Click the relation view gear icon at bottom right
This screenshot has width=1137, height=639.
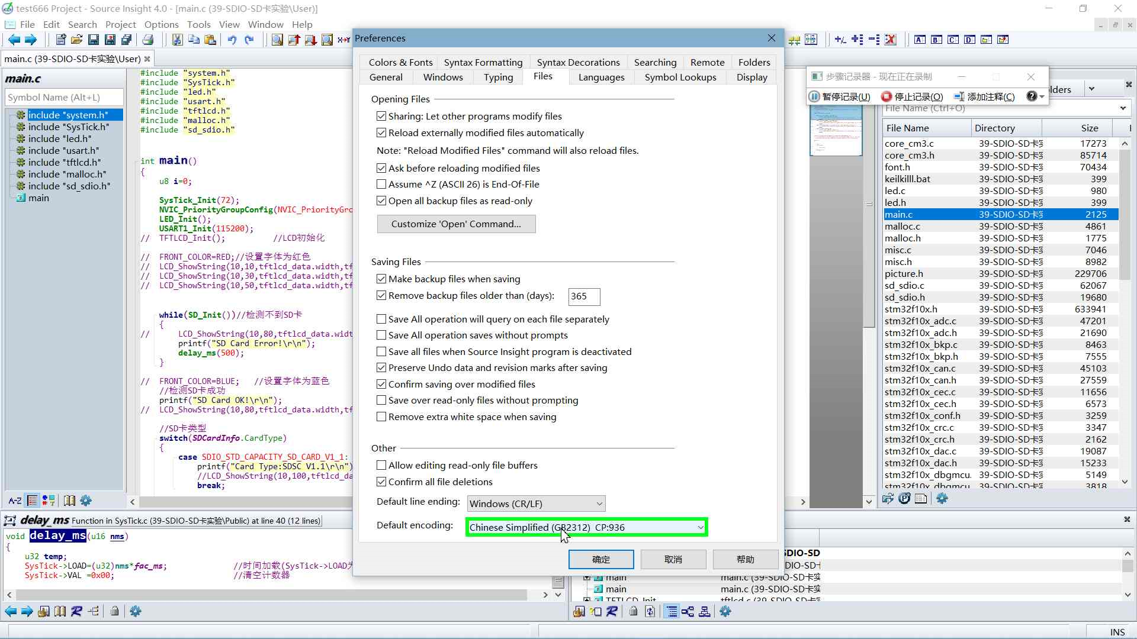pos(725,612)
